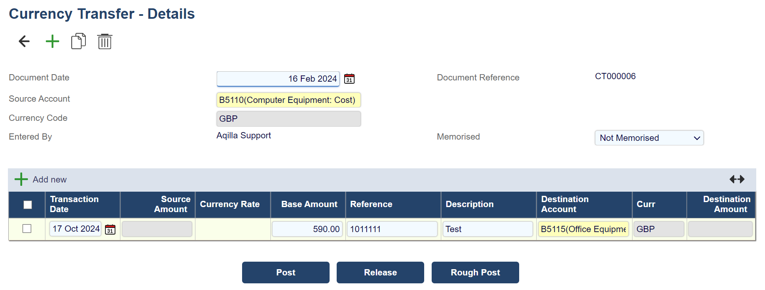
Task: Click the trash delete icon
Action: (105, 41)
